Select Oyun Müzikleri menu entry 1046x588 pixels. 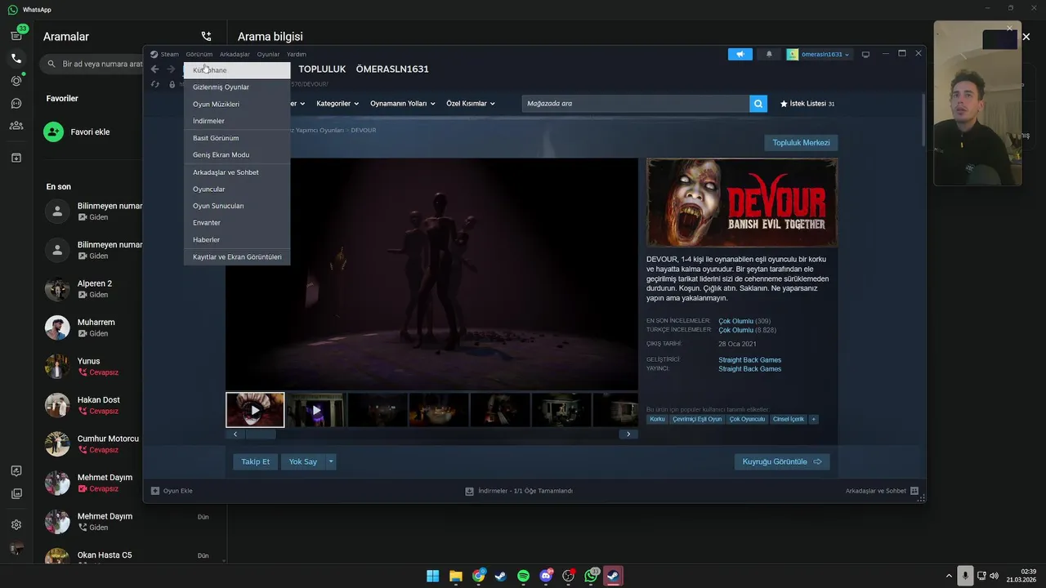pos(237,105)
